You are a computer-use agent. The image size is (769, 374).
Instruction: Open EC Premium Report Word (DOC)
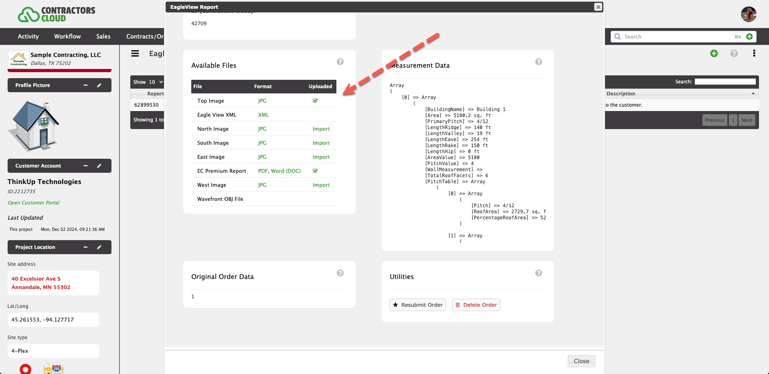pos(285,171)
